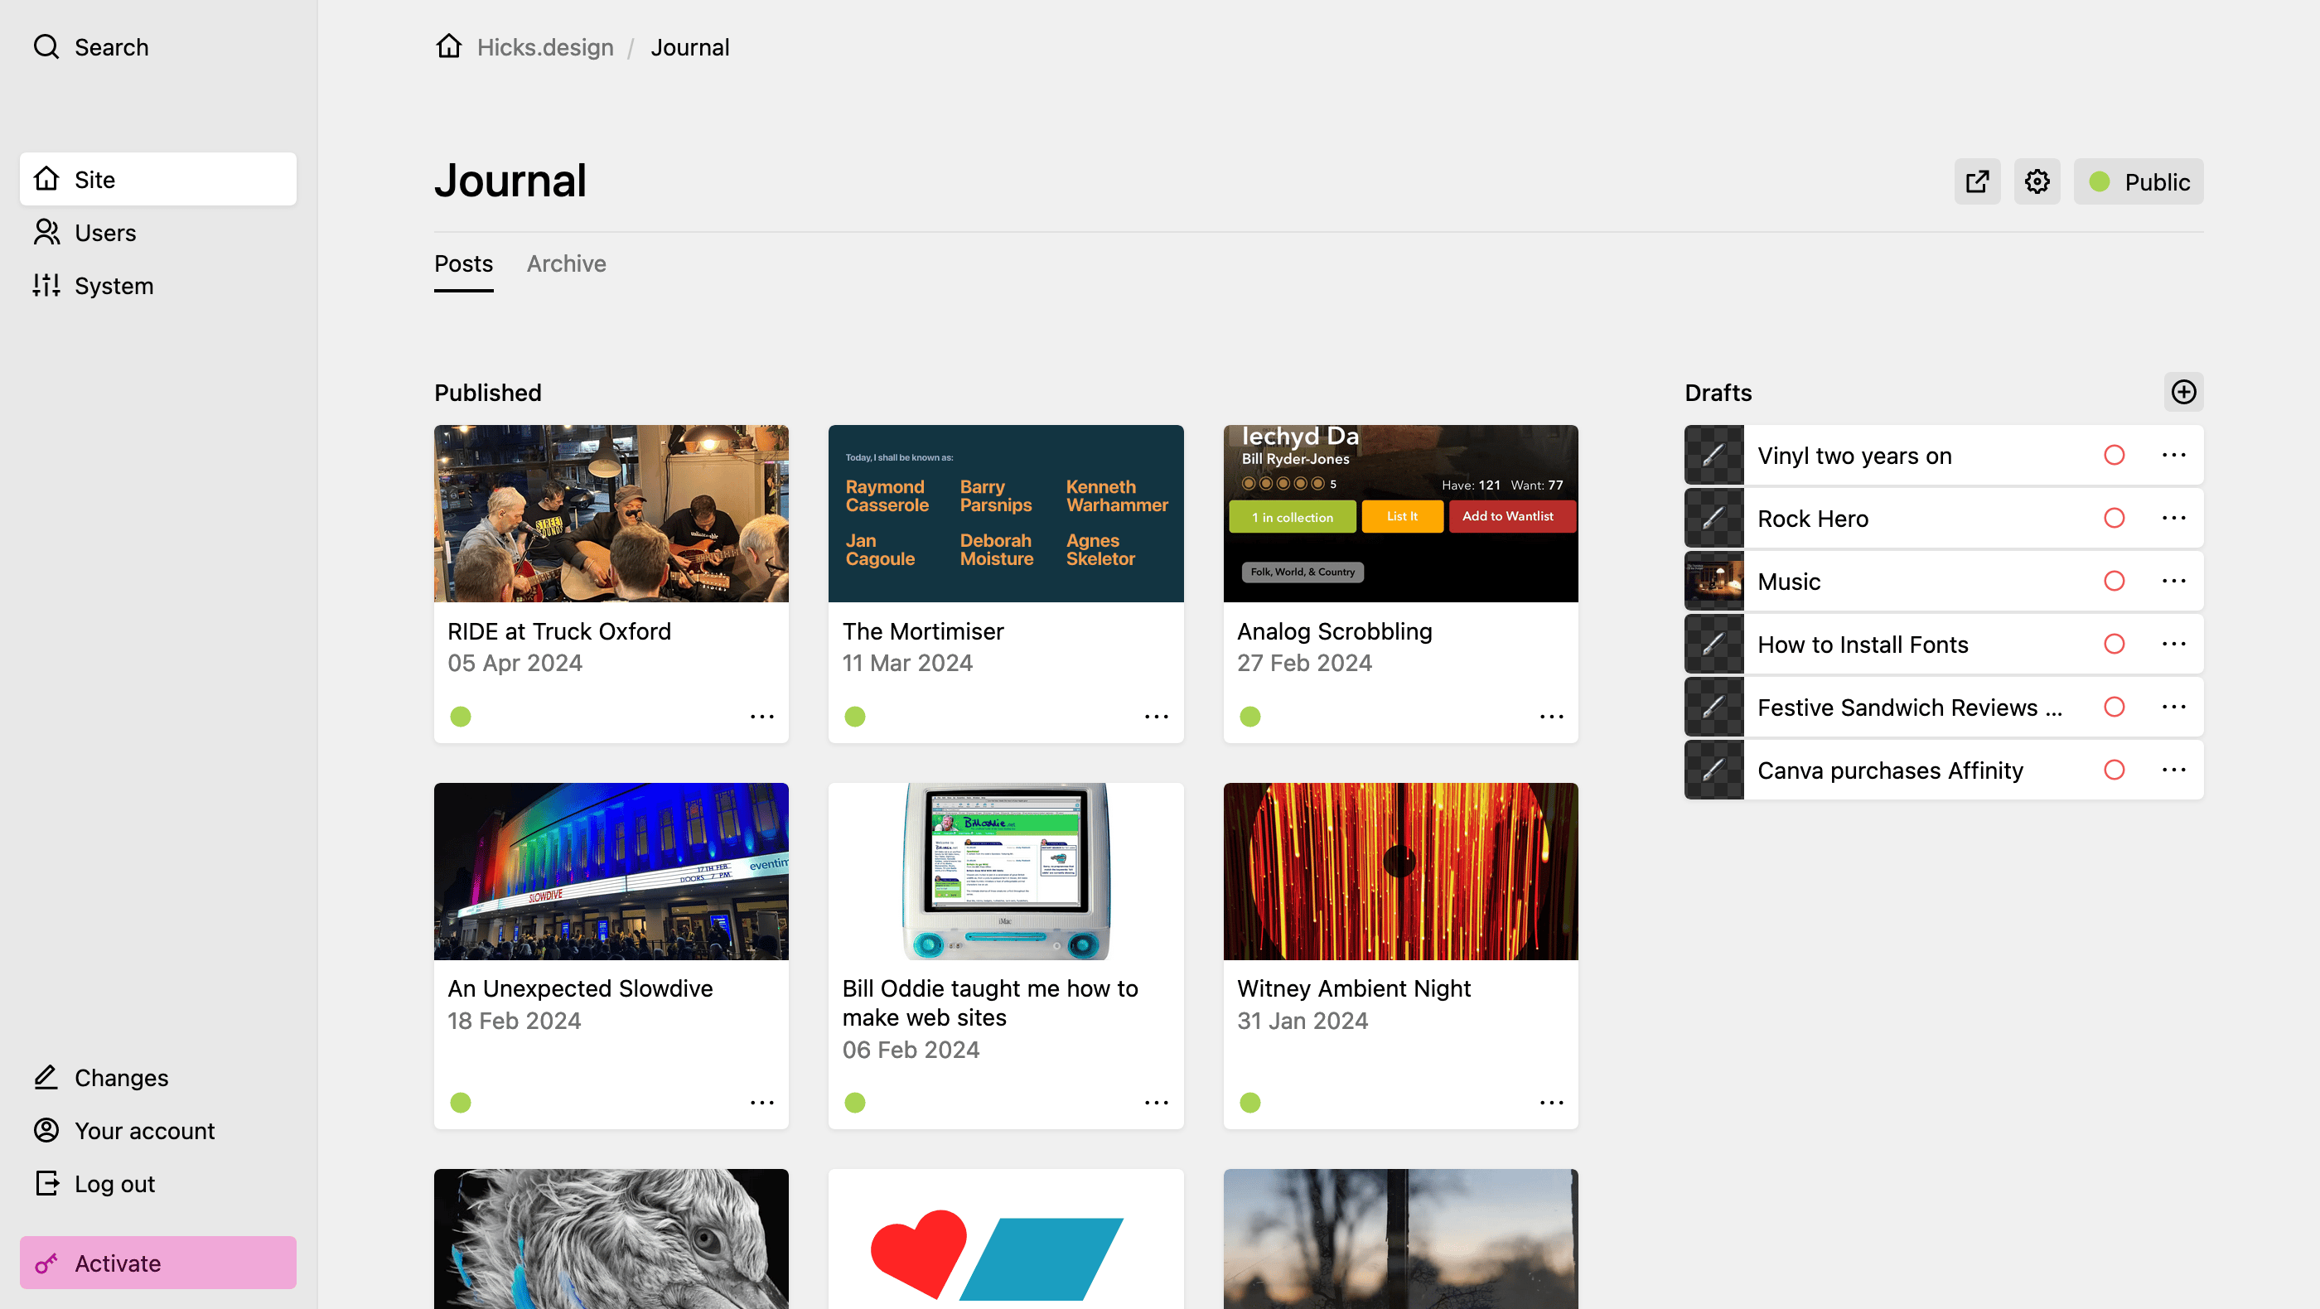The height and width of the screenshot is (1309, 2320).
Task: Open the Users panel icon
Action: 46,232
